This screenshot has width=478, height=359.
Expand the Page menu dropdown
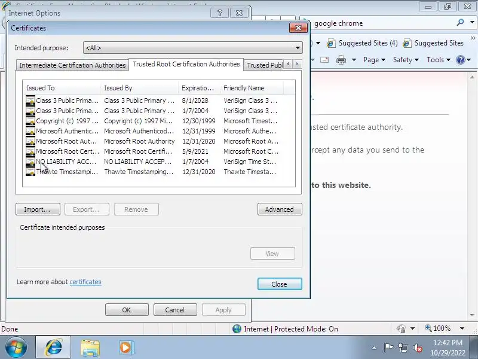pyautogui.click(x=374, y=60)
